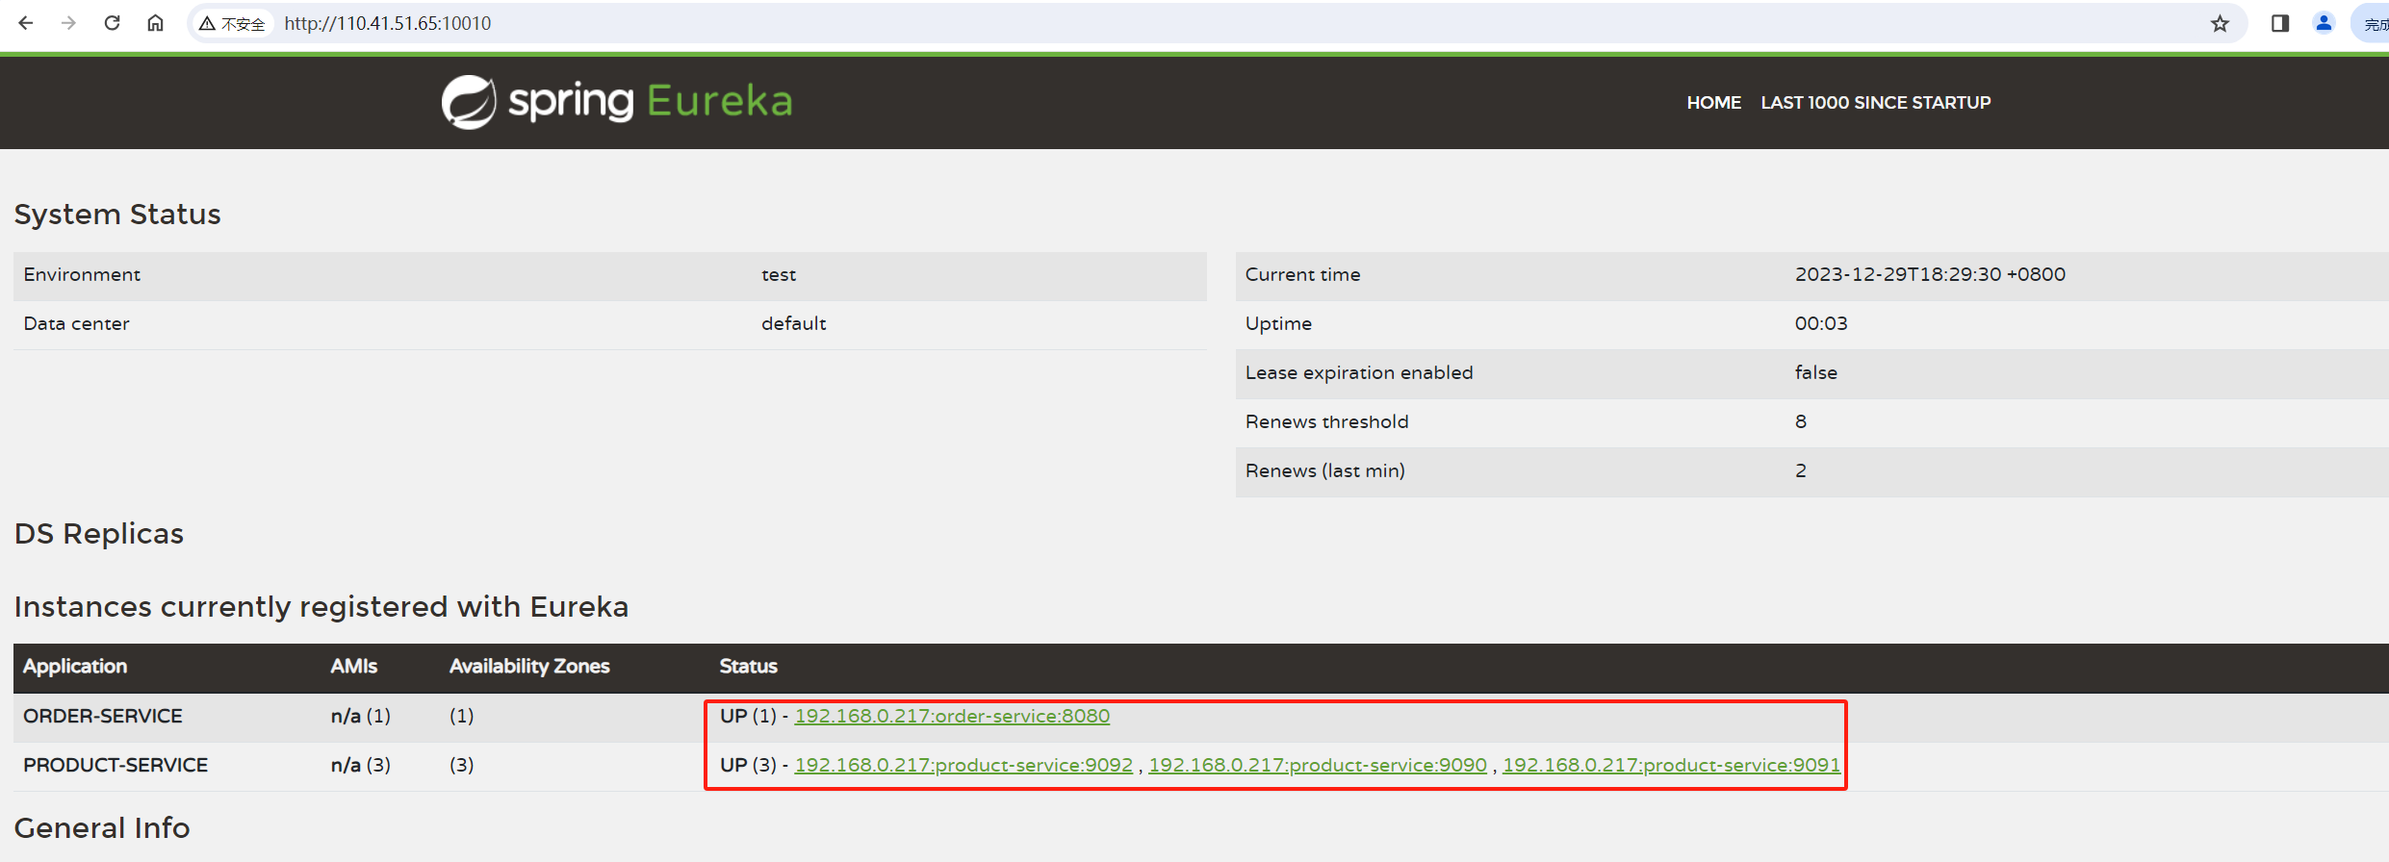Open the HOME navigation item
The width and height of the screenshot is (2389, 862).
[1713, 102]
